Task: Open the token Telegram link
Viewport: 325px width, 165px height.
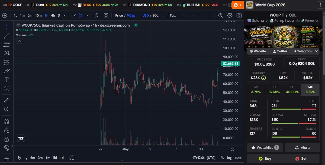Action: coord(303,51)
